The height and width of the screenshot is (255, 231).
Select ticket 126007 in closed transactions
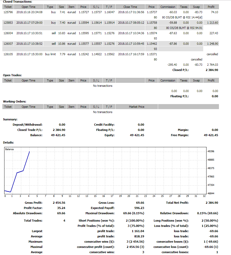(8, 44)
